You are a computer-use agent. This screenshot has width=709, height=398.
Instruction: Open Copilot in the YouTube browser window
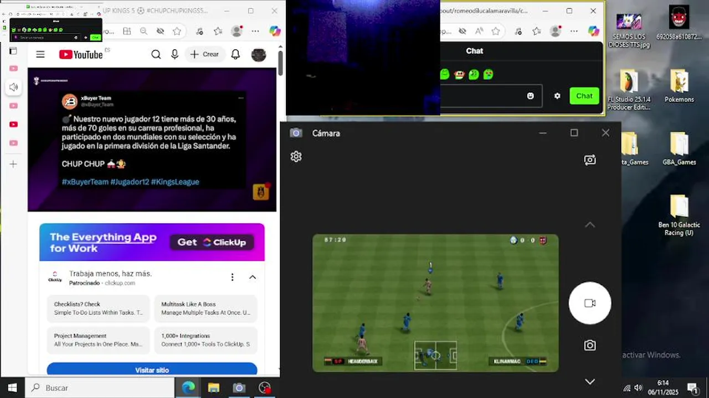[x=275, y=32]
